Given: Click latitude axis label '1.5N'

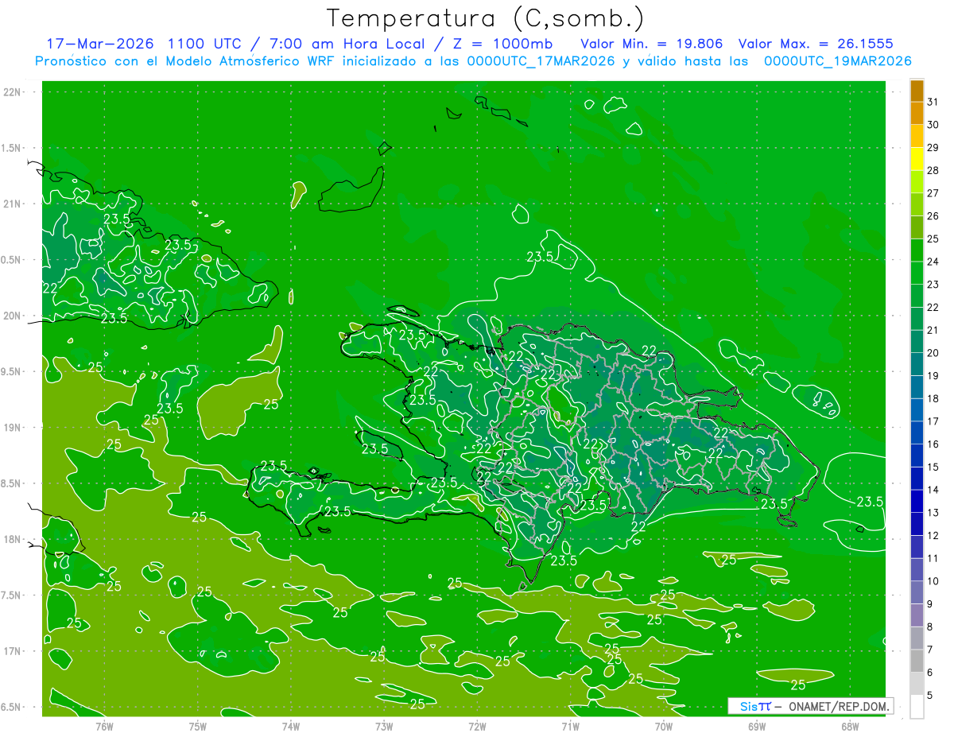Looking at the screenshot, I should [12, 148].
